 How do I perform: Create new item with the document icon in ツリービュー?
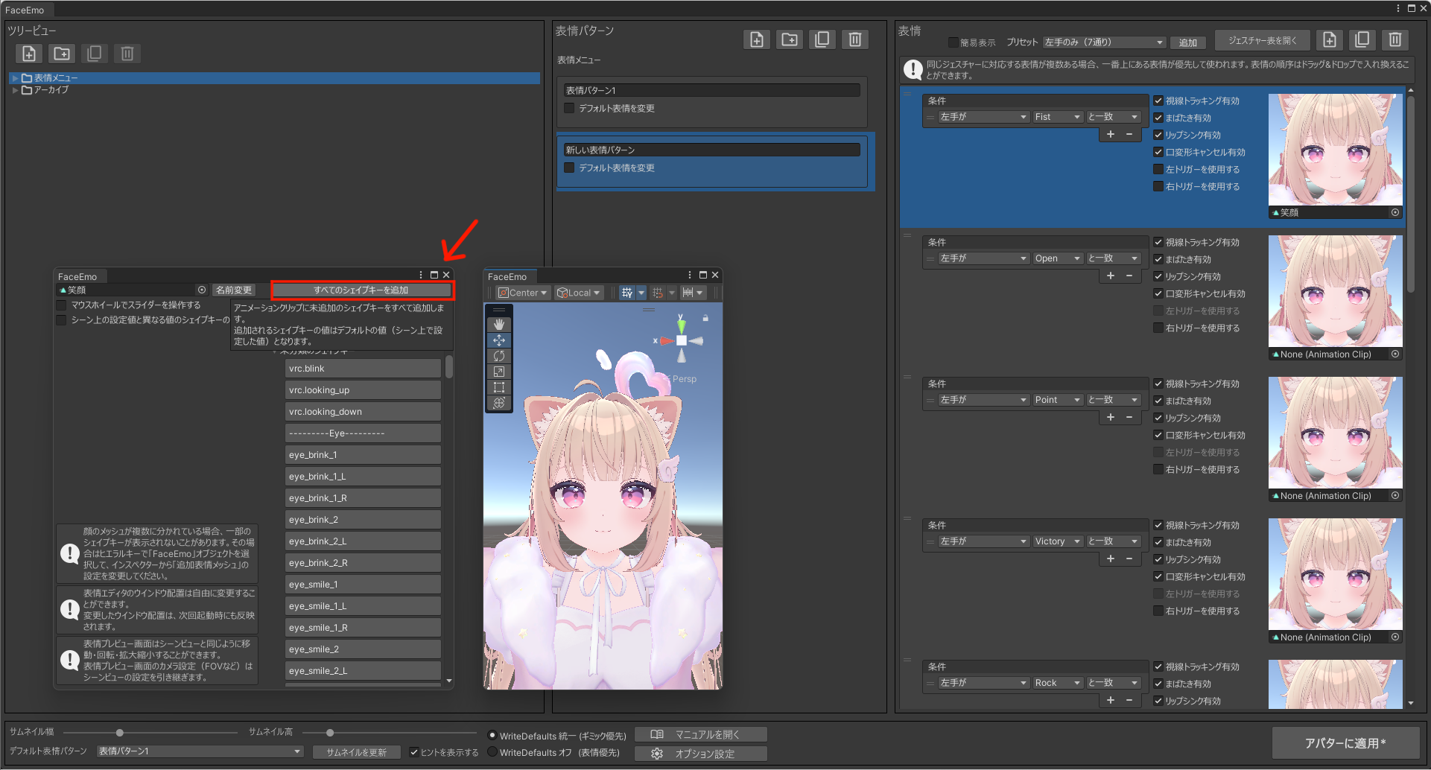tap(28, 53)
